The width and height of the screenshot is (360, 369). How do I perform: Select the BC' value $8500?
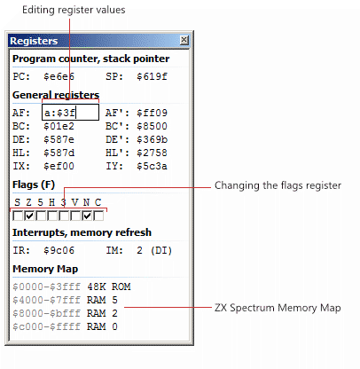[152, 126]
